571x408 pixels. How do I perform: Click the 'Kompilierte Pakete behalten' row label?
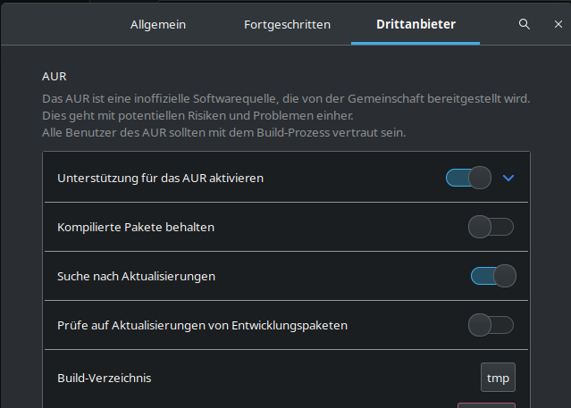[x=136, y=227]
